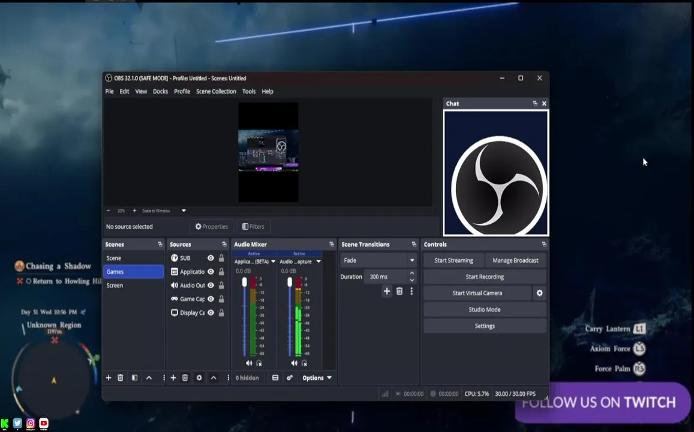This screenshot has height=432, width=694.
Task: Open Audio Mixer Options dropdown
Action: click(x=317, y=377)
